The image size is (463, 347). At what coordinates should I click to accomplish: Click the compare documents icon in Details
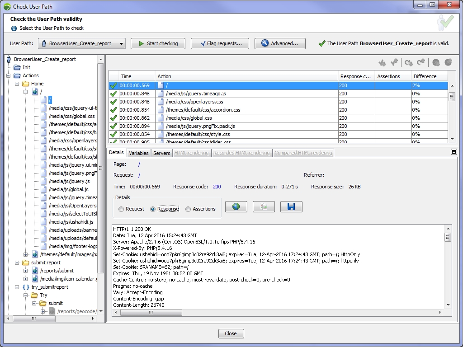(264, 206)
